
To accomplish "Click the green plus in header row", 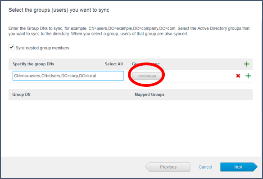I will (x=246, y=64).
